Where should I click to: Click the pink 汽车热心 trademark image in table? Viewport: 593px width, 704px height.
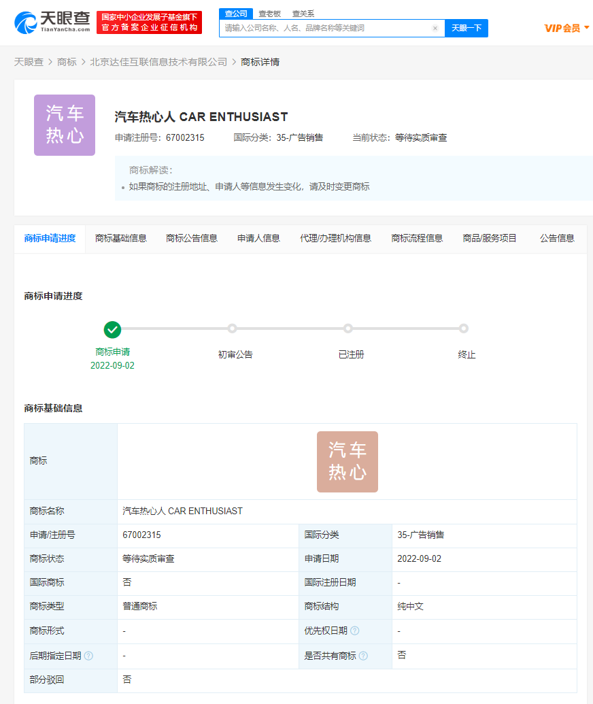pos(348,462)
